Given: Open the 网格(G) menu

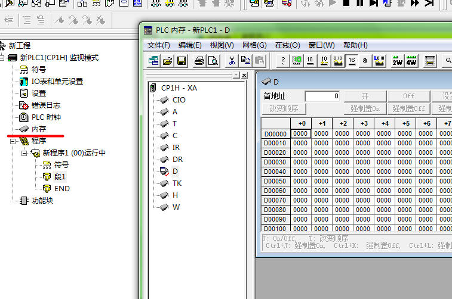Looking at the screenshot, I should (254, 45).
